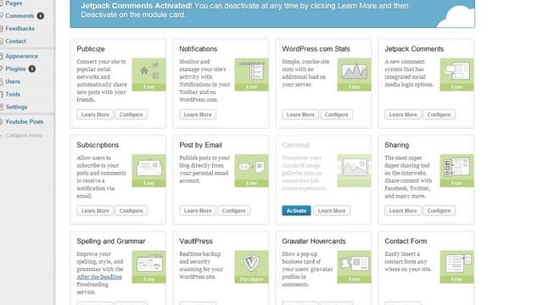Open Learn More for Notifications
This screenshot has height=305, width=543.
[x=198, y=114]
